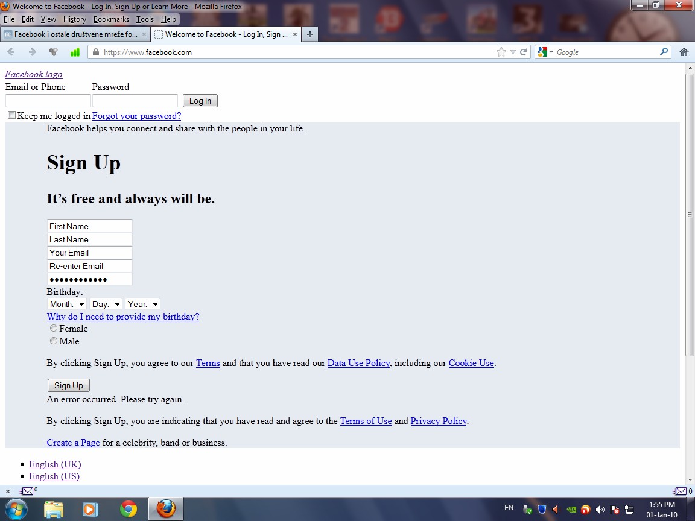The height and width of the screenshot is (521, 695).
Task: Open the History menu
Action: click(74, 19)
